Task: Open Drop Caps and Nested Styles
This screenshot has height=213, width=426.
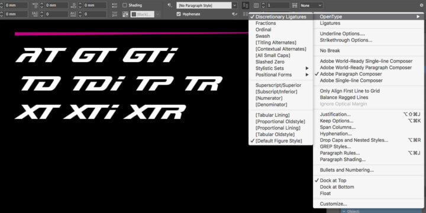Action: click(x=369, y=140)
